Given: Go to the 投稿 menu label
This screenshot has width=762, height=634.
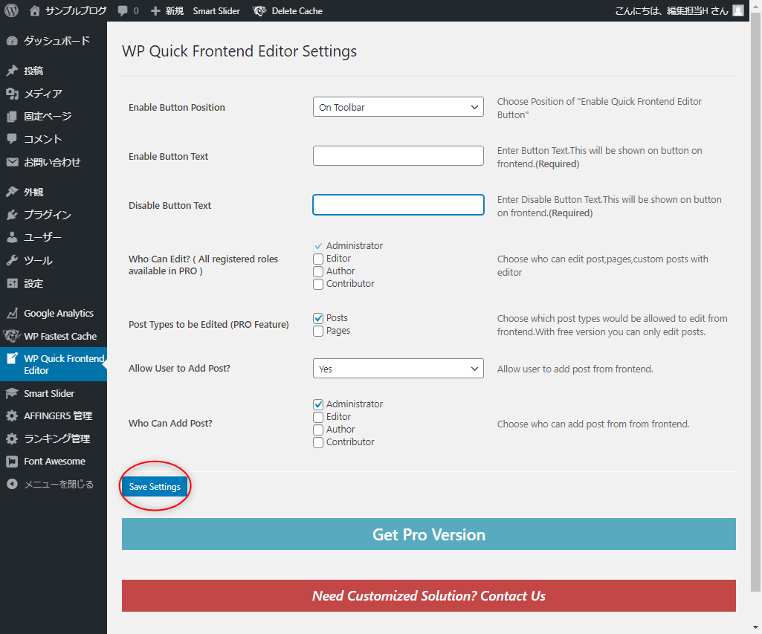Looking at the screenshot, I should tap(33, 71).
